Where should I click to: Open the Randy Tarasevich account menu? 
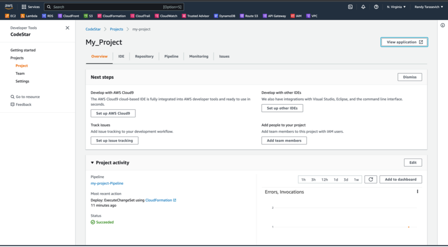(x=429, y=7)
